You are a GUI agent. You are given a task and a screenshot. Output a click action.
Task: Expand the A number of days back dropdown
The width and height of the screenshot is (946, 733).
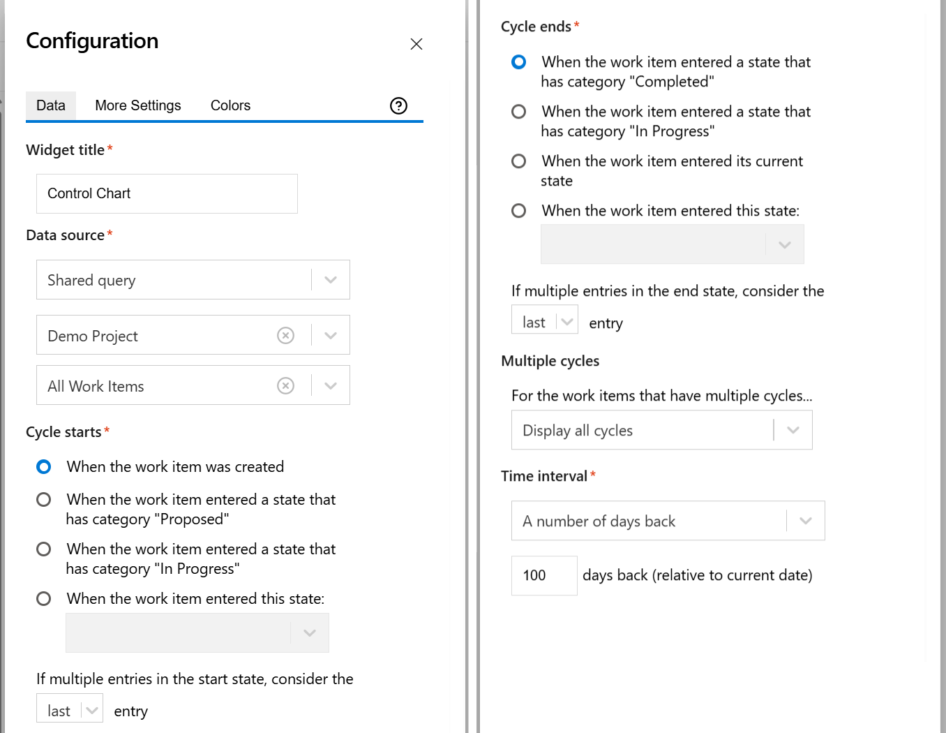tap(805, 521)
